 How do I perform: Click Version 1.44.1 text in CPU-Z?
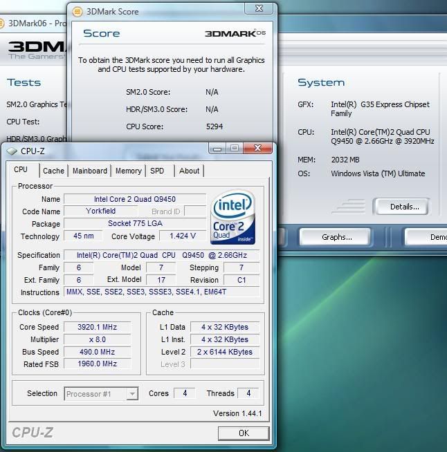pyautogui.click(x=237, y=413)
